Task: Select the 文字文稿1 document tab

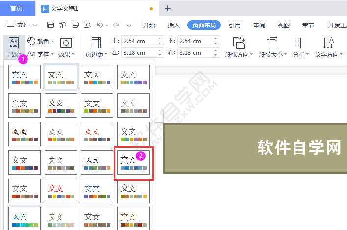Action: (97, 9)
